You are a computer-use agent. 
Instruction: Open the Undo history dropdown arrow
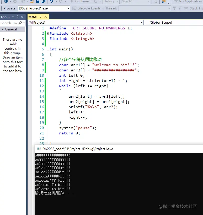pyautogui.click(x=56, y=1)
